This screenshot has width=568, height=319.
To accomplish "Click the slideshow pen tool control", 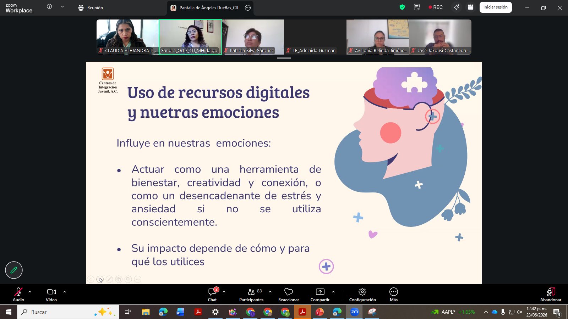I will coord(109,279).
